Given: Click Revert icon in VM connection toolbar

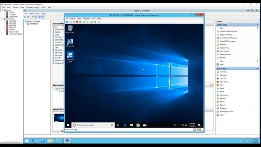Looking at the screenshot, I should pyautogui.click(x=95, y=22).
